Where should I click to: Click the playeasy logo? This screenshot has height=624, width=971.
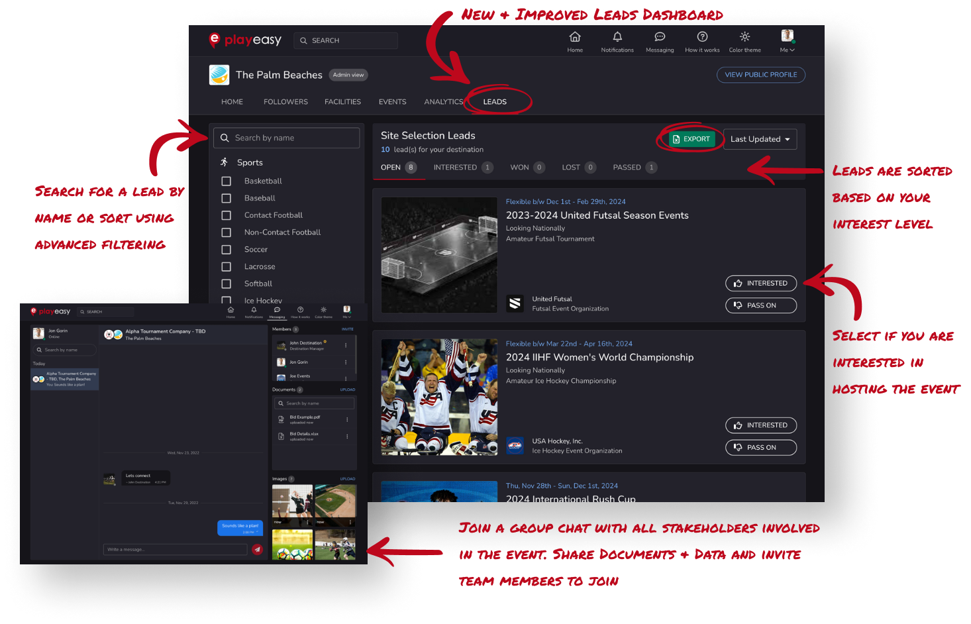[244, 40]
